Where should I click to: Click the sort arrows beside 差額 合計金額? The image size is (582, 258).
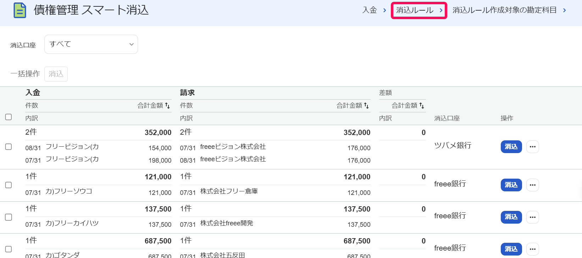tap(422, 106)
